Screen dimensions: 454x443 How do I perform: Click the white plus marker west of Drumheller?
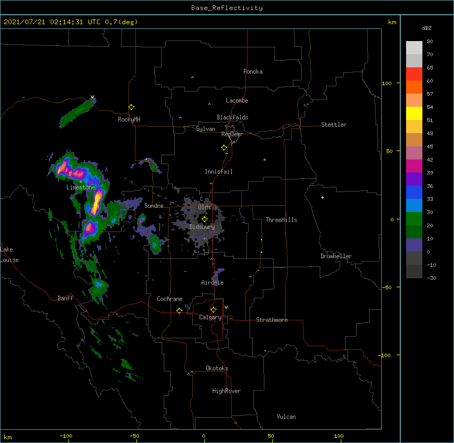pyautogui.click(x=322, y=197)
